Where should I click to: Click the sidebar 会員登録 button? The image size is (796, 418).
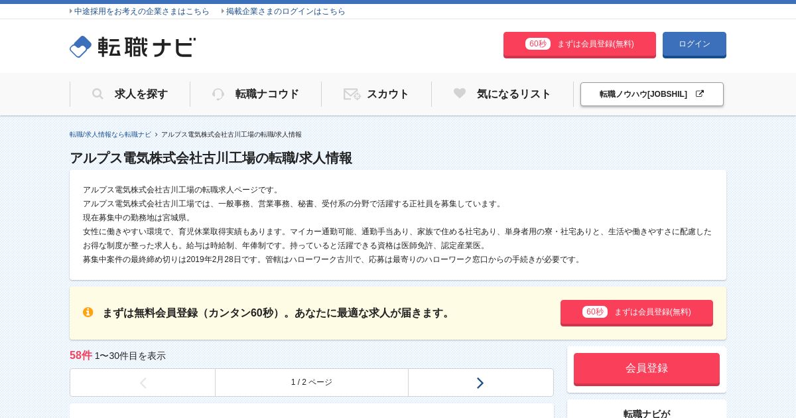pyautogui.click(x=647, y=369)
